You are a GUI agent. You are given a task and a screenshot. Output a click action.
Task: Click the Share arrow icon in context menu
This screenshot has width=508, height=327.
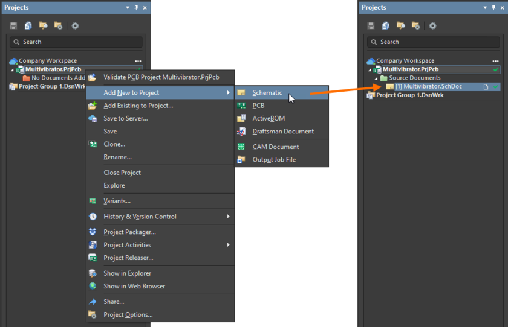93,302
